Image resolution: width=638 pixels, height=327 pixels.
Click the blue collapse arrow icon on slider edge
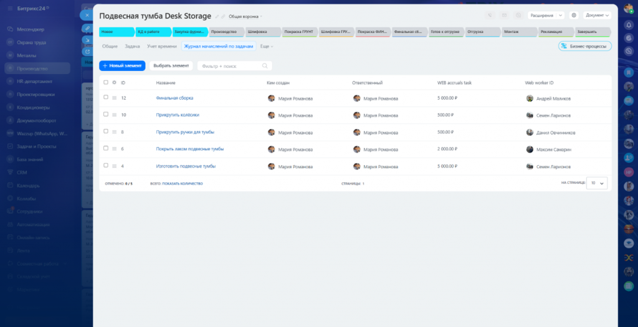coord(87,40)
